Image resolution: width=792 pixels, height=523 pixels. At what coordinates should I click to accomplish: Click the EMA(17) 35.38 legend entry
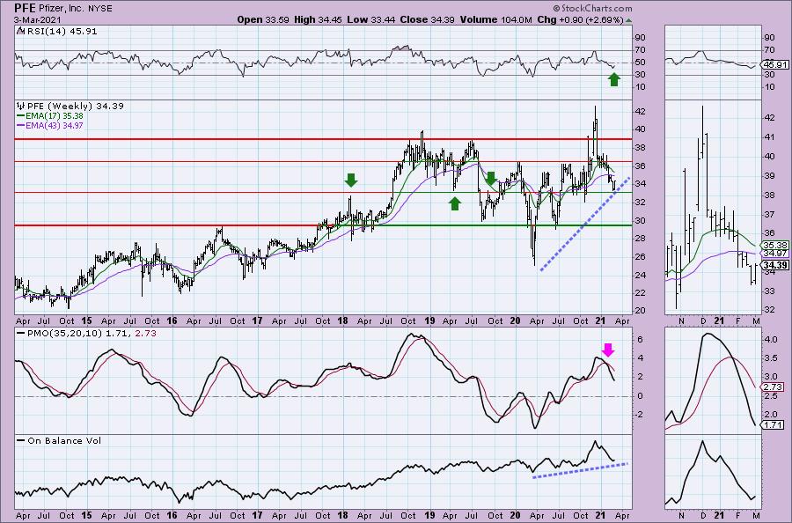(x=55, y=115)
